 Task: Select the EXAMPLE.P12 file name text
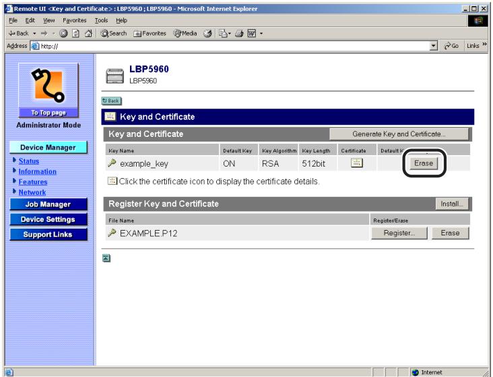pos(148,233)
